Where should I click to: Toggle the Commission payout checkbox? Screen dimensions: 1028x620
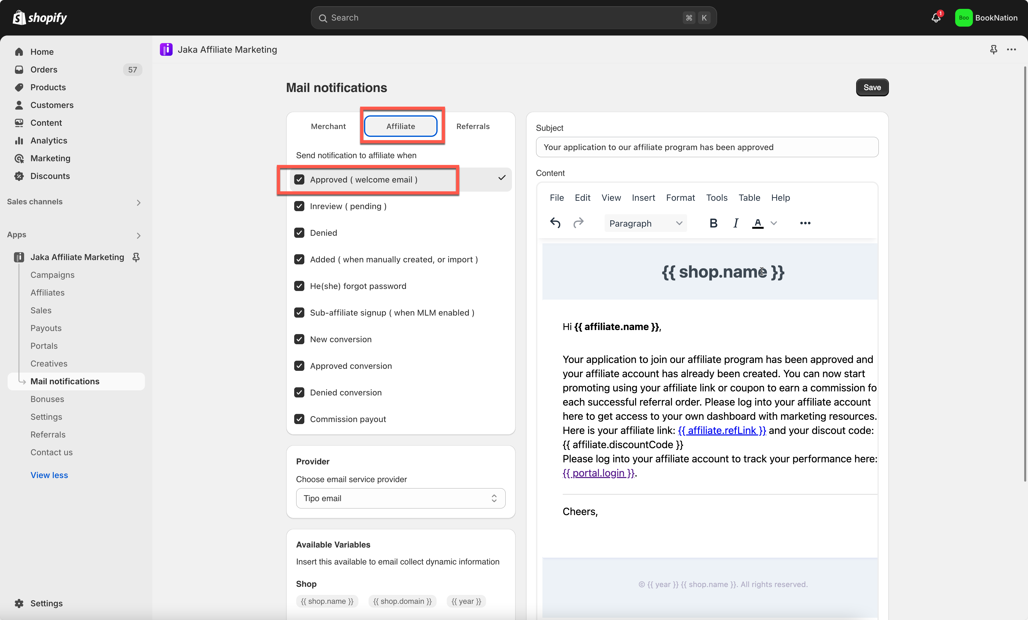(299, 419)
